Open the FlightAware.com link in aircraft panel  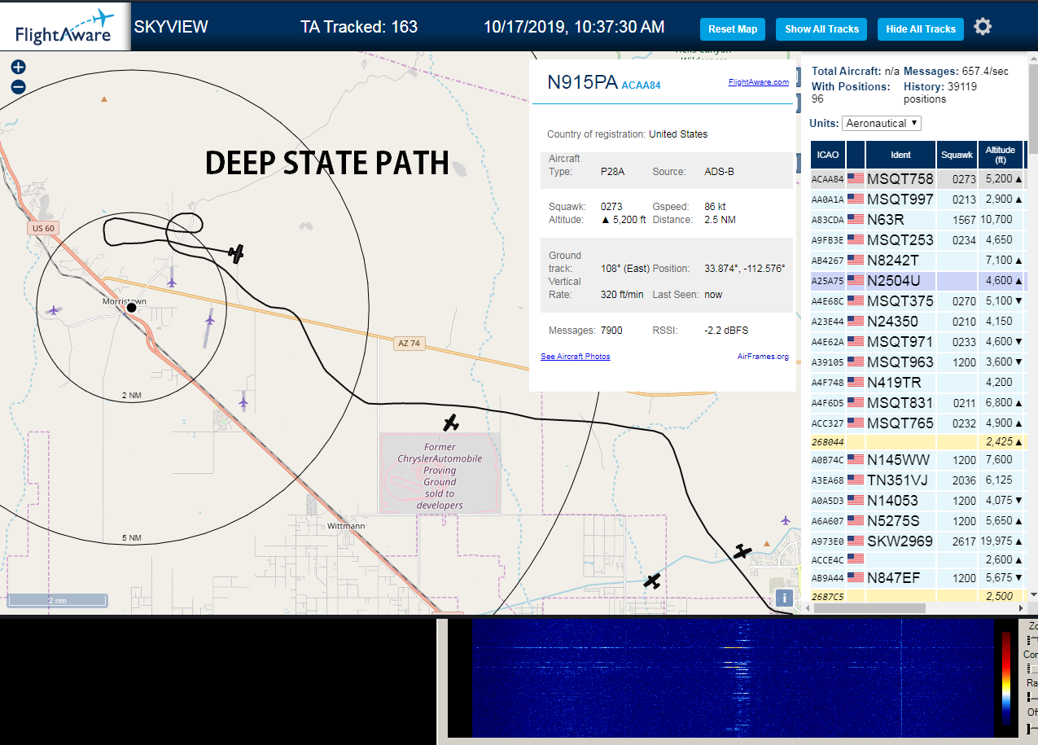coord(758,82)
